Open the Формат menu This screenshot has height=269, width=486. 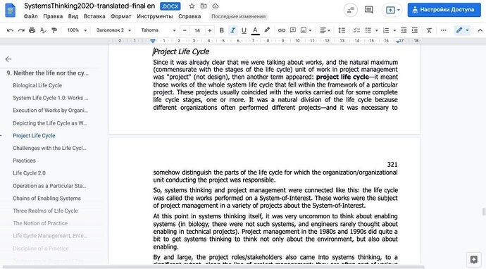121,16
